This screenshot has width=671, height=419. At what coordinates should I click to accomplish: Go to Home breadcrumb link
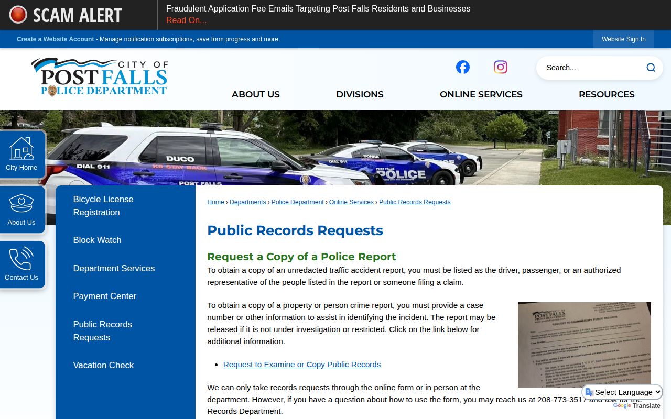(215, 202)
